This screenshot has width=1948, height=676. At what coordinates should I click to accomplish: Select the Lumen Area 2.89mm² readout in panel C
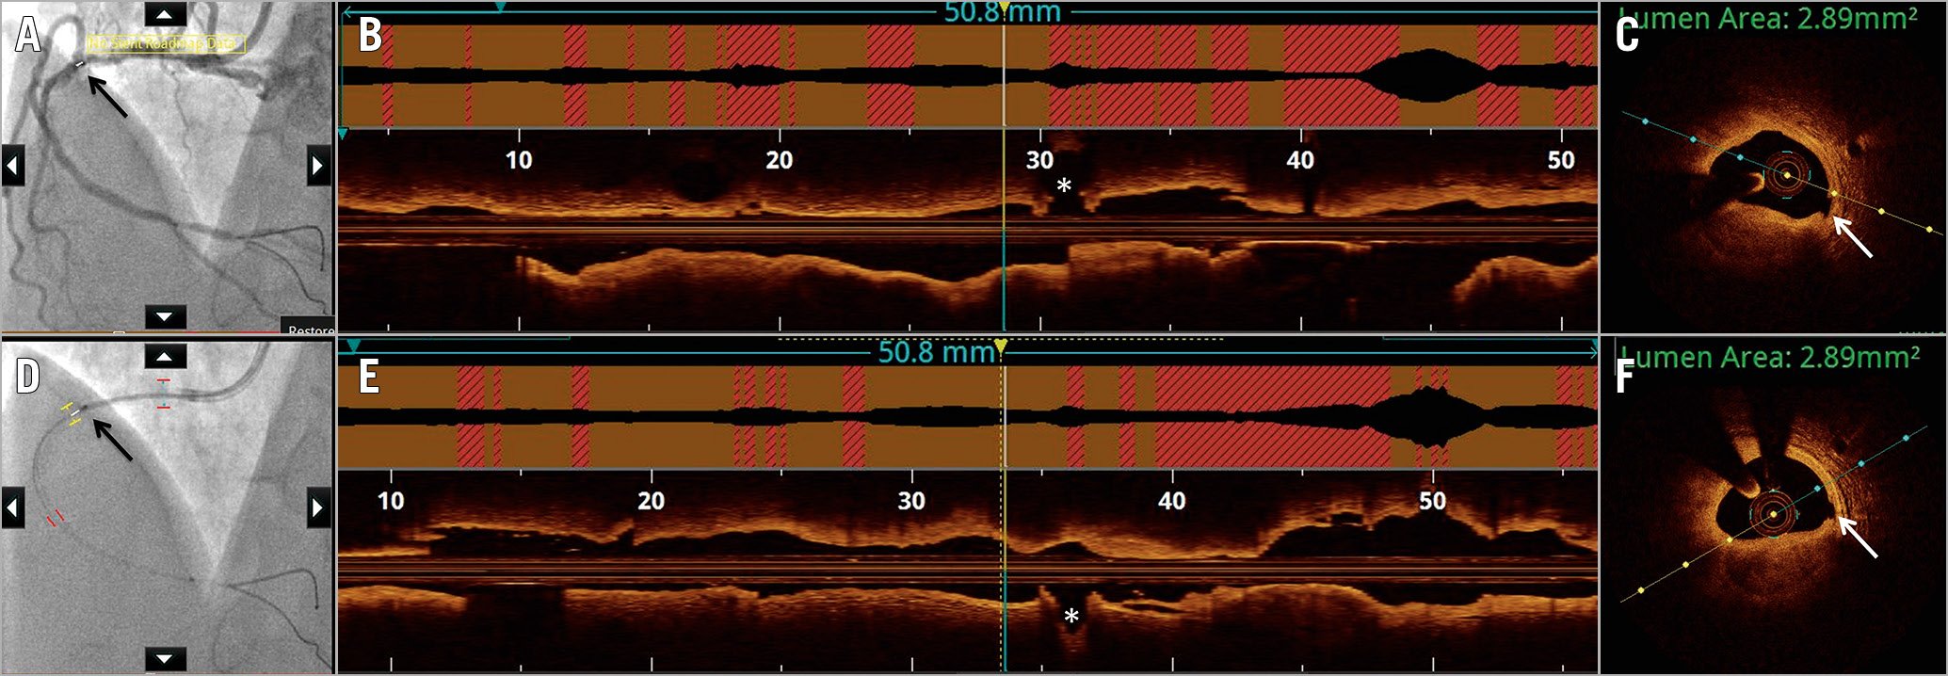coord(1768,19)
